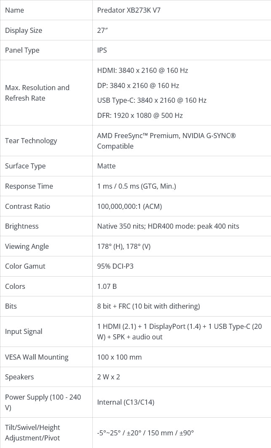Select the Display Size label
This screenshot has height=448, width=271.
(x=24, y=30)
